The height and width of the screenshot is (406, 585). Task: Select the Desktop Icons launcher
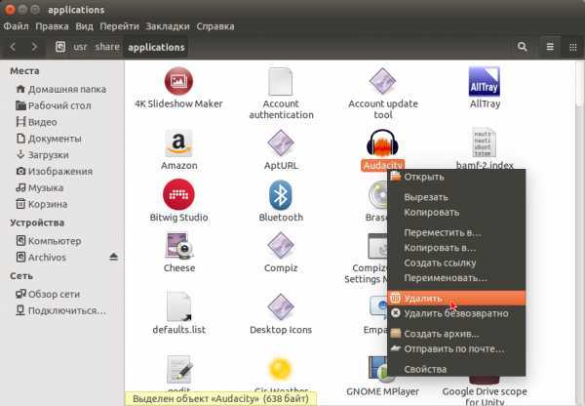point(281,307)
